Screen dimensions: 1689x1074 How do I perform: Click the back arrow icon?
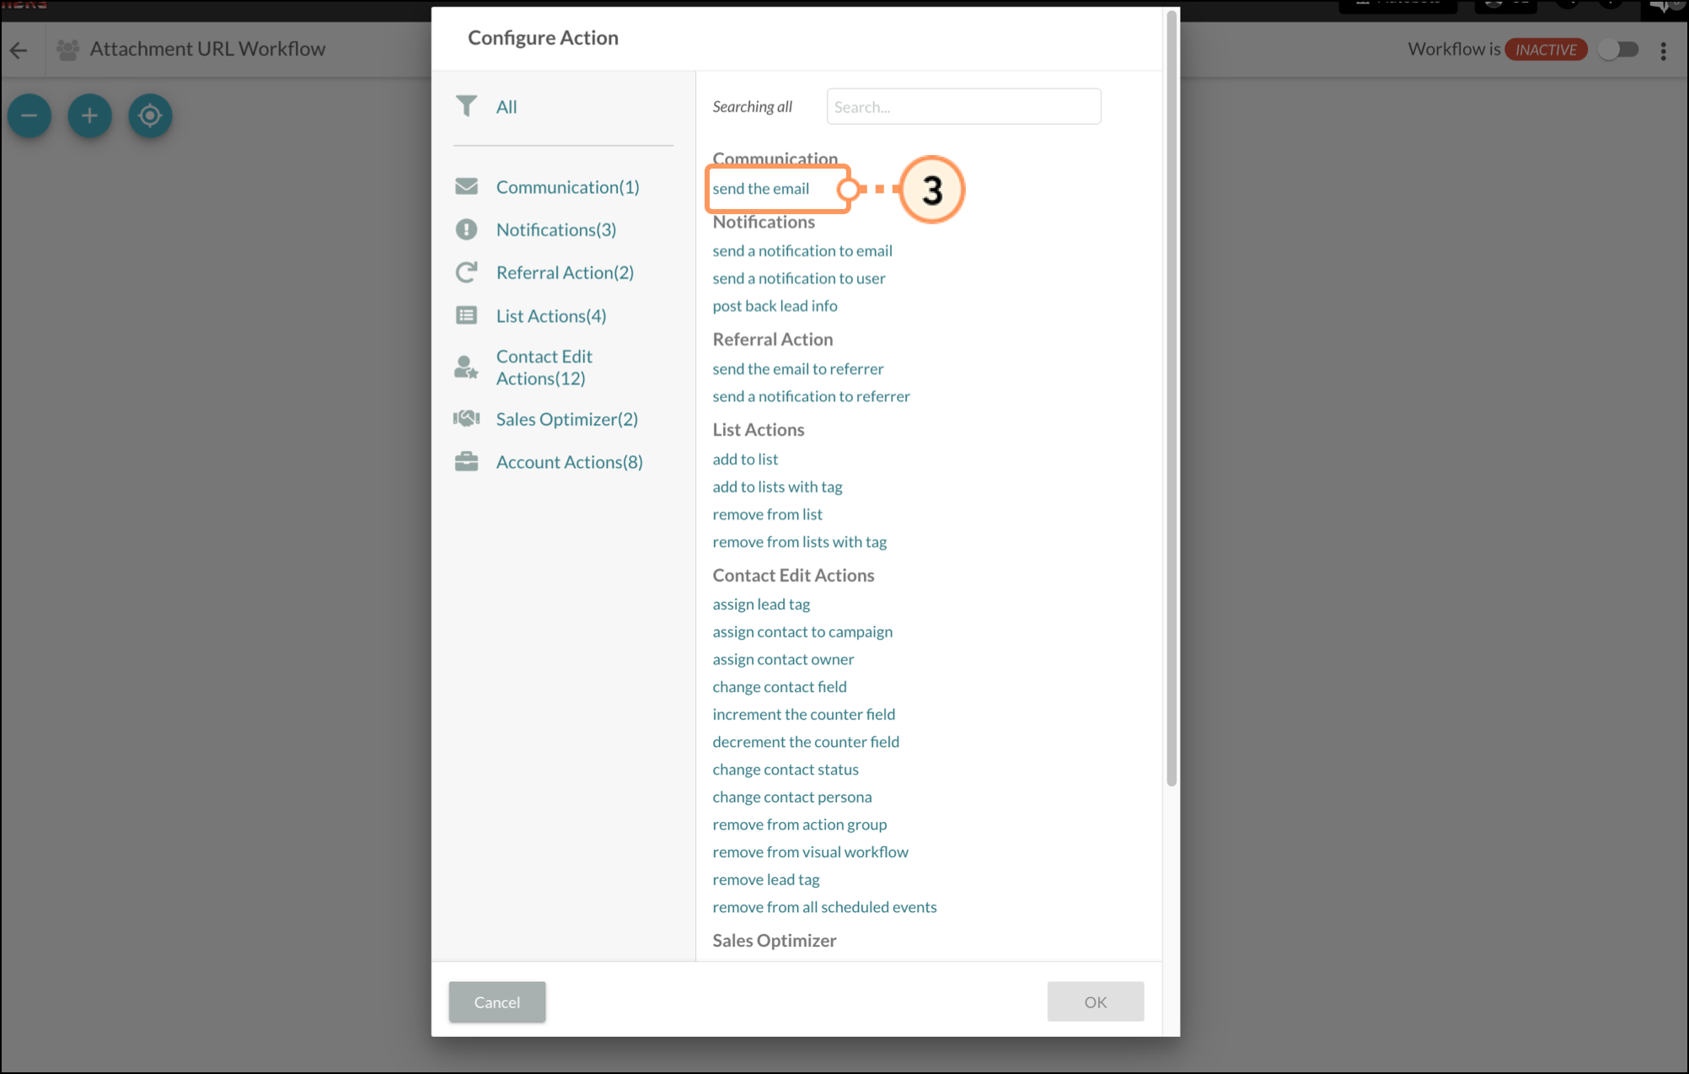click(19, 50)
